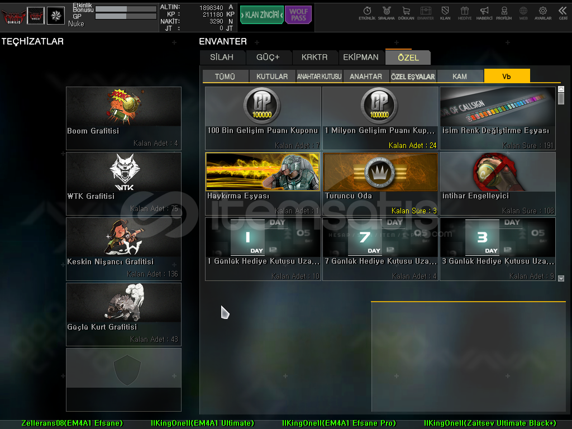Image resolution: width=572 pixels, height=429 pixels.
Task: Select the Özel Eşyalar sub-tab
Action: click(413, 77)
